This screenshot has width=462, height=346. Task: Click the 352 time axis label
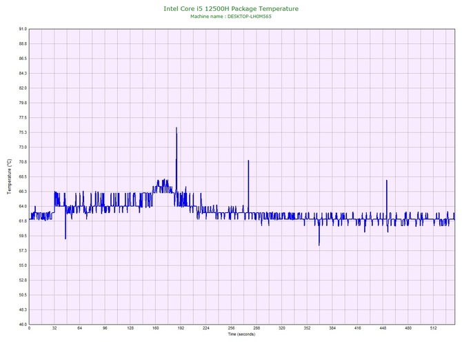coord(308,328)
